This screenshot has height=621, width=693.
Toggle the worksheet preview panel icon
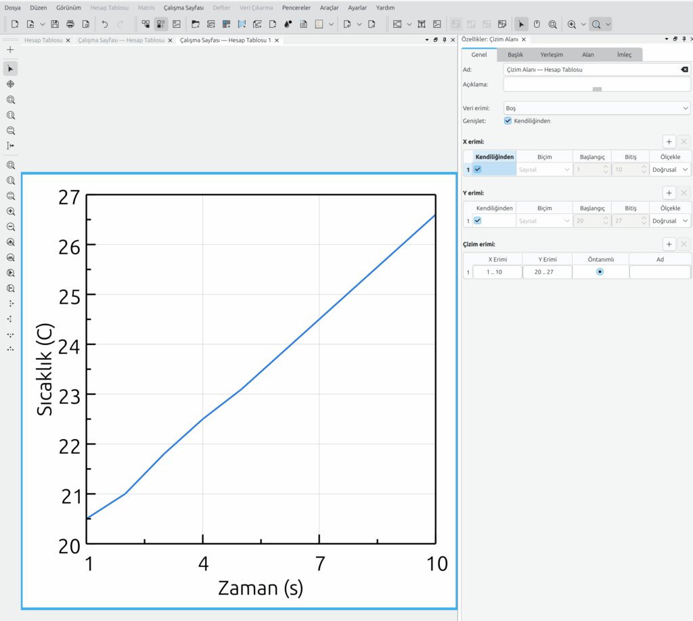point(177,24)
